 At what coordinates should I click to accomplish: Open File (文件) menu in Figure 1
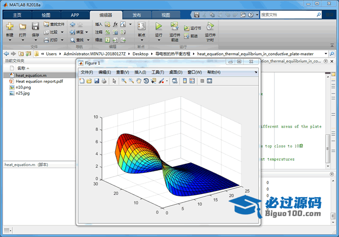point(87,72)
